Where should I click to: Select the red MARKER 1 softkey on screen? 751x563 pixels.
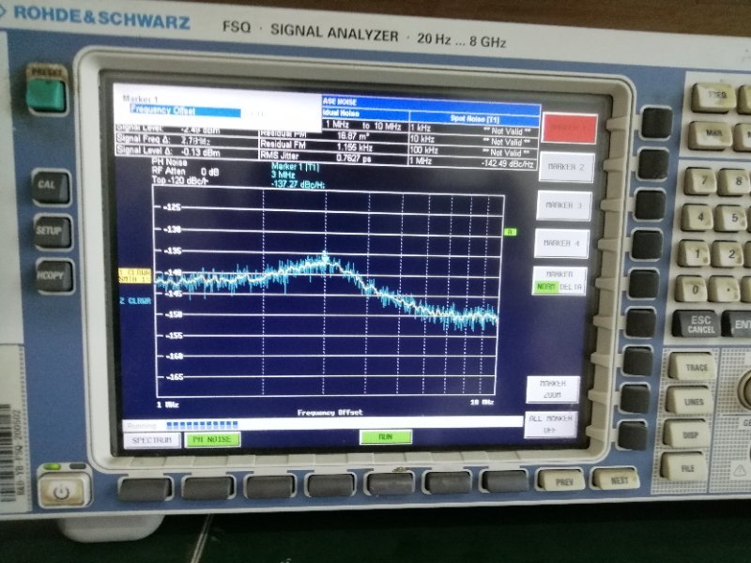coord(569,129)
